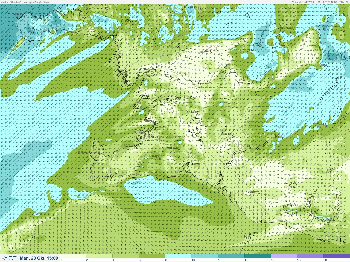Click the Veðurstofa Íslands logo
The width and height of the screenshot is (350, 262).
pyautogui.click(x=10, y=258)
